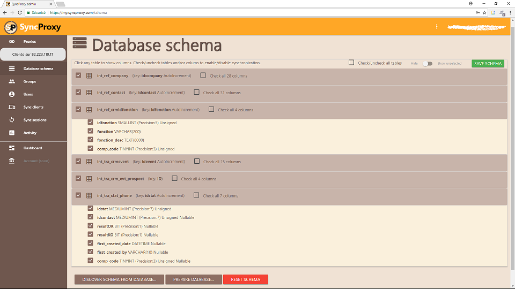This screenshot has width=515, height=289.
Task: Uncheck the int_ref_contact table checkbox
Action: pyautogui.click(x=78, y=92)
